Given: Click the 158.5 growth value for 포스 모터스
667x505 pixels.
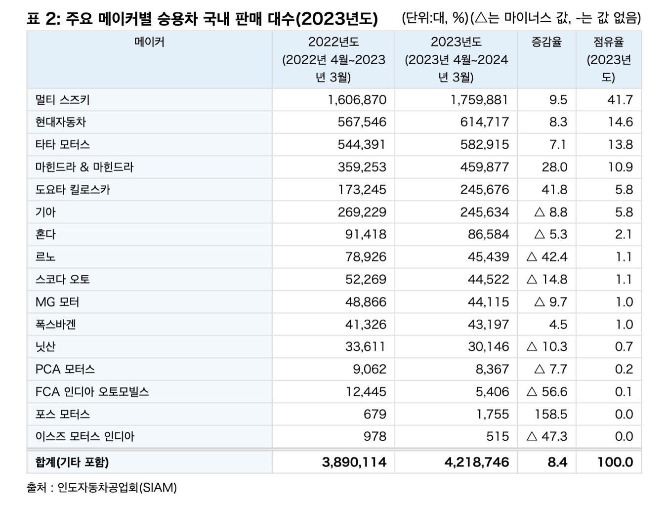Looking at the screenshot, I should (551, 414).
